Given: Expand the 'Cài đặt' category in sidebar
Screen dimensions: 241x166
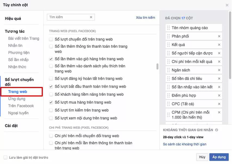Looking at the screenshot, I should coord(11,125).
